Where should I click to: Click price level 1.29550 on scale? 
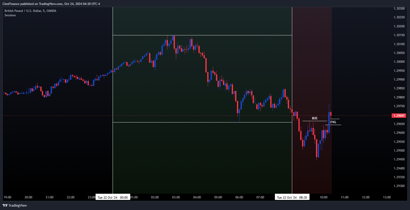click(399, 142)
